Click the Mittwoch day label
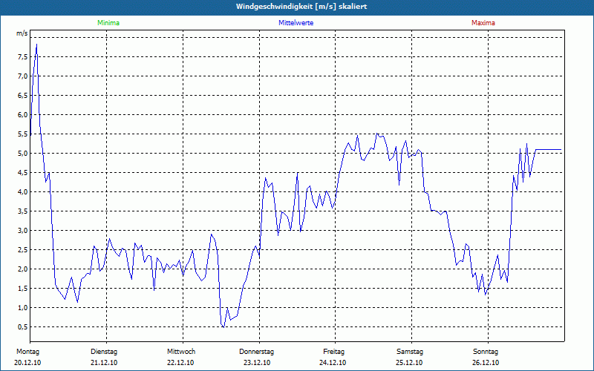Viewport: 594px width, 371px height. (x=181, y=352)
